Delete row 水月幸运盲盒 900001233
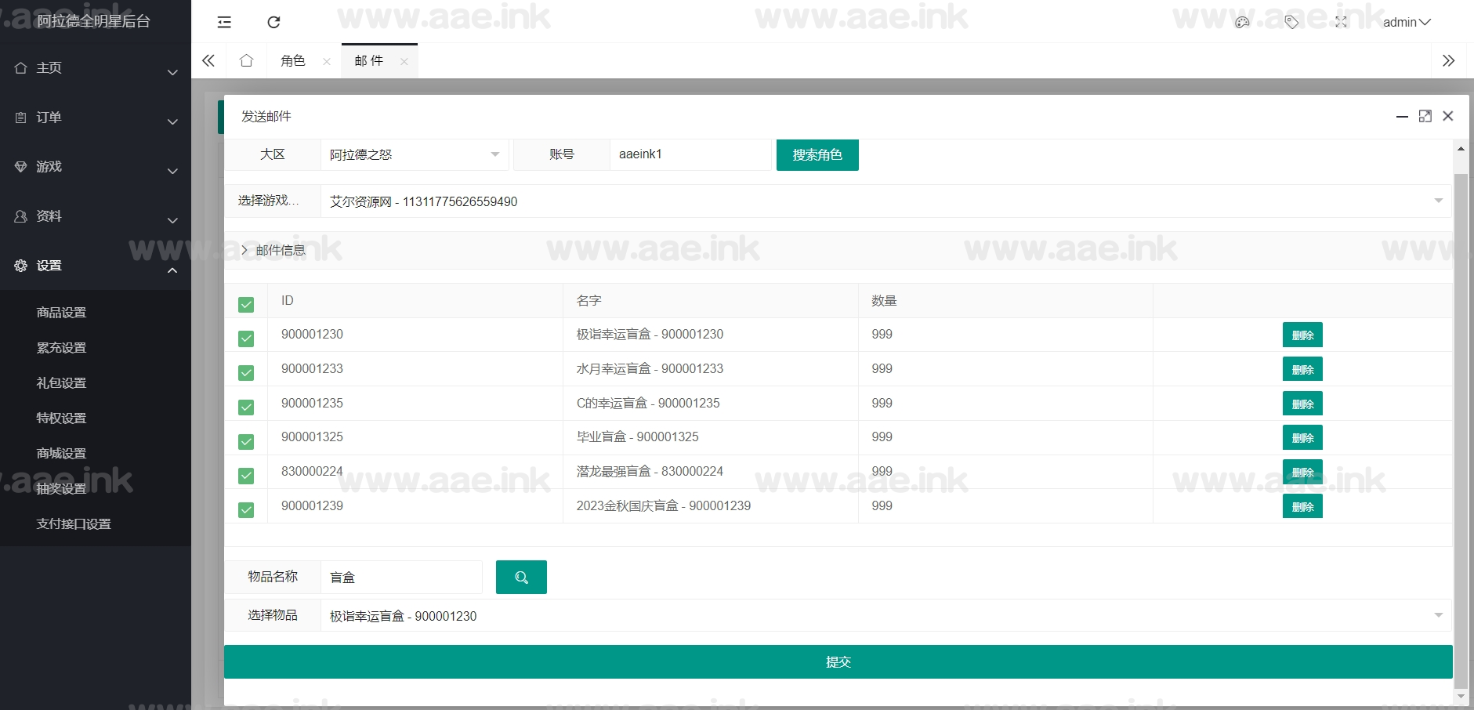The width and height of the screenshot is (1474, 710). (x=1302, y=369)
